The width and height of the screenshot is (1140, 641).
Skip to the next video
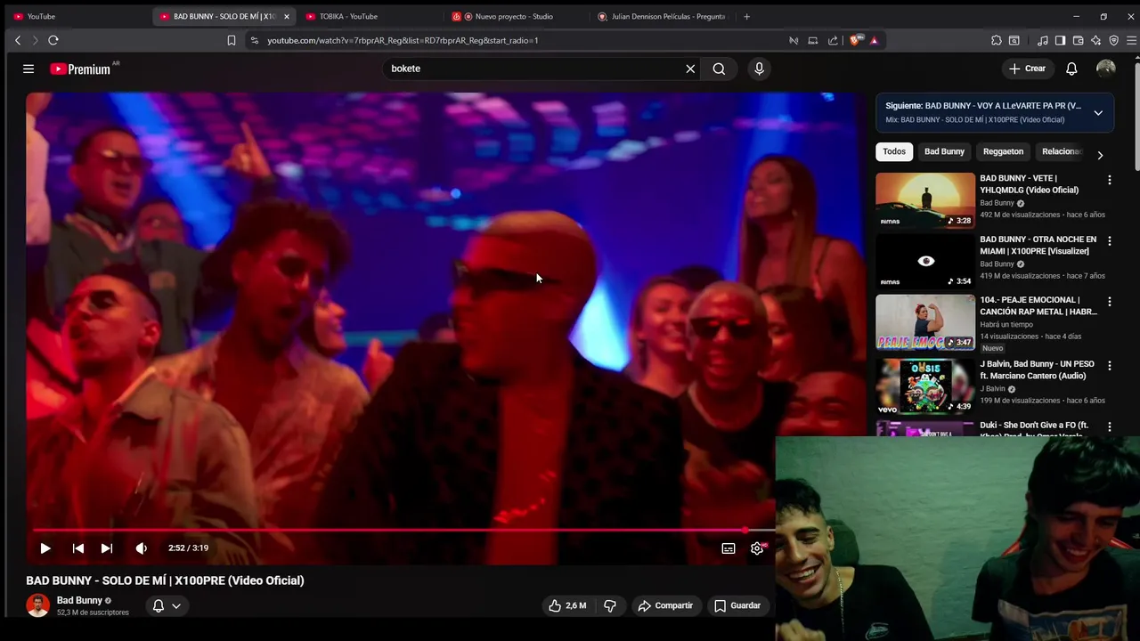tap(107, 548)
